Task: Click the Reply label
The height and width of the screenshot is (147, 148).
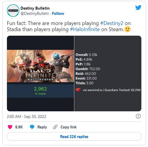Action: point(42,127)
